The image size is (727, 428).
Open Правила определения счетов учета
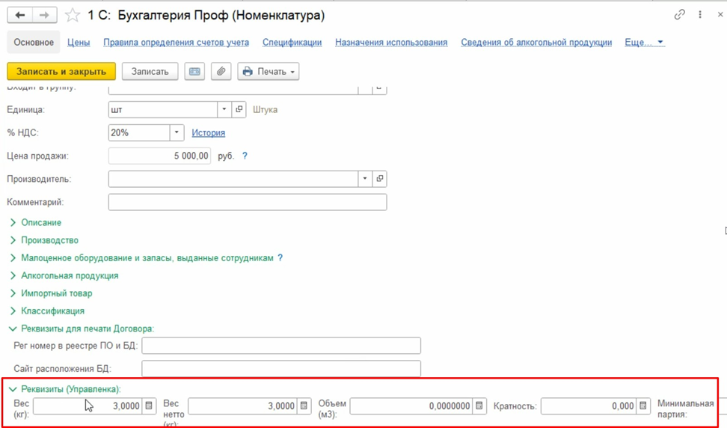[x=177, y=42]
